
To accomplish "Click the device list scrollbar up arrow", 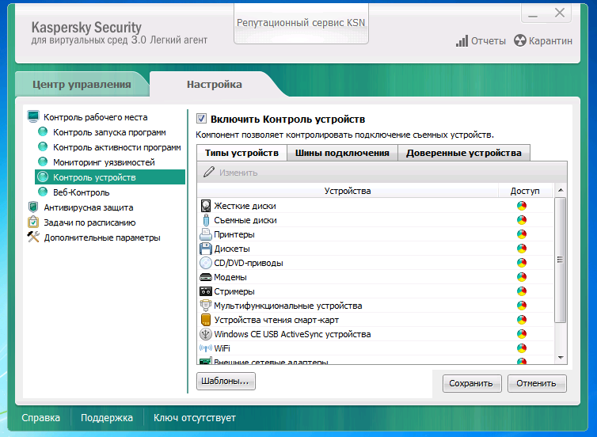I will pos(561,190).
